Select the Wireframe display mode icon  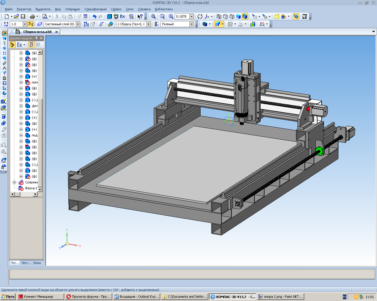pos(219,16)
